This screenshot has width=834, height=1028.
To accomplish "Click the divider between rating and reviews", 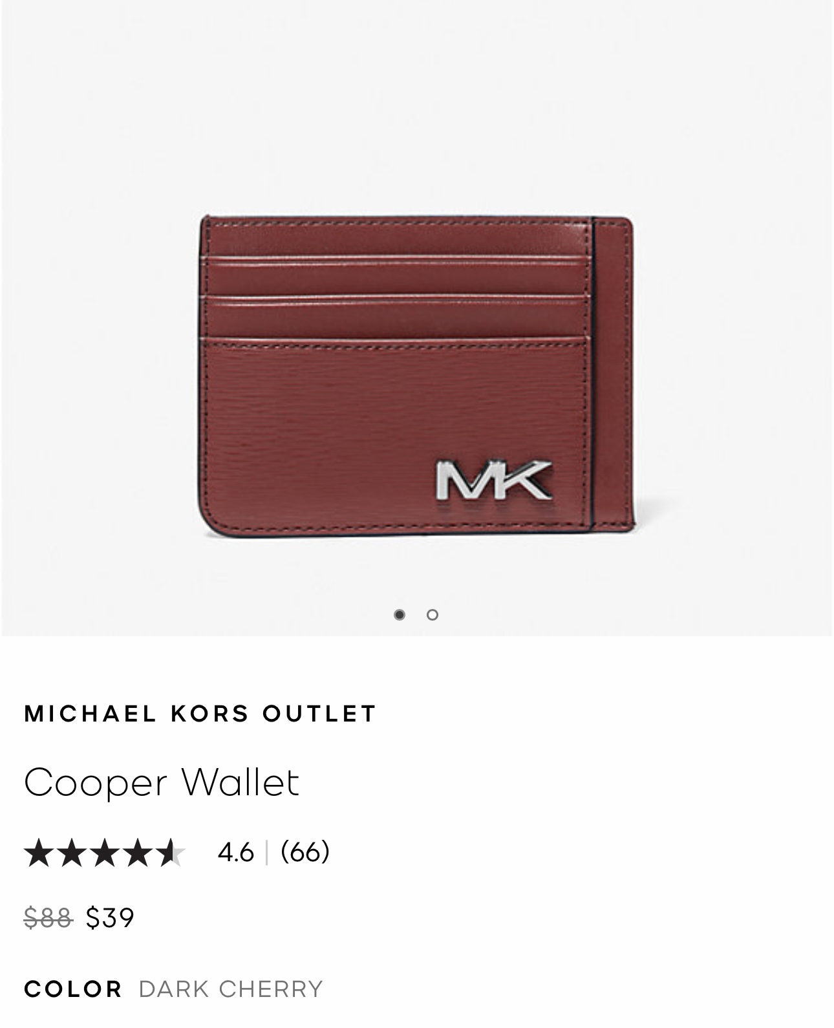I will [x=266, y=852].
